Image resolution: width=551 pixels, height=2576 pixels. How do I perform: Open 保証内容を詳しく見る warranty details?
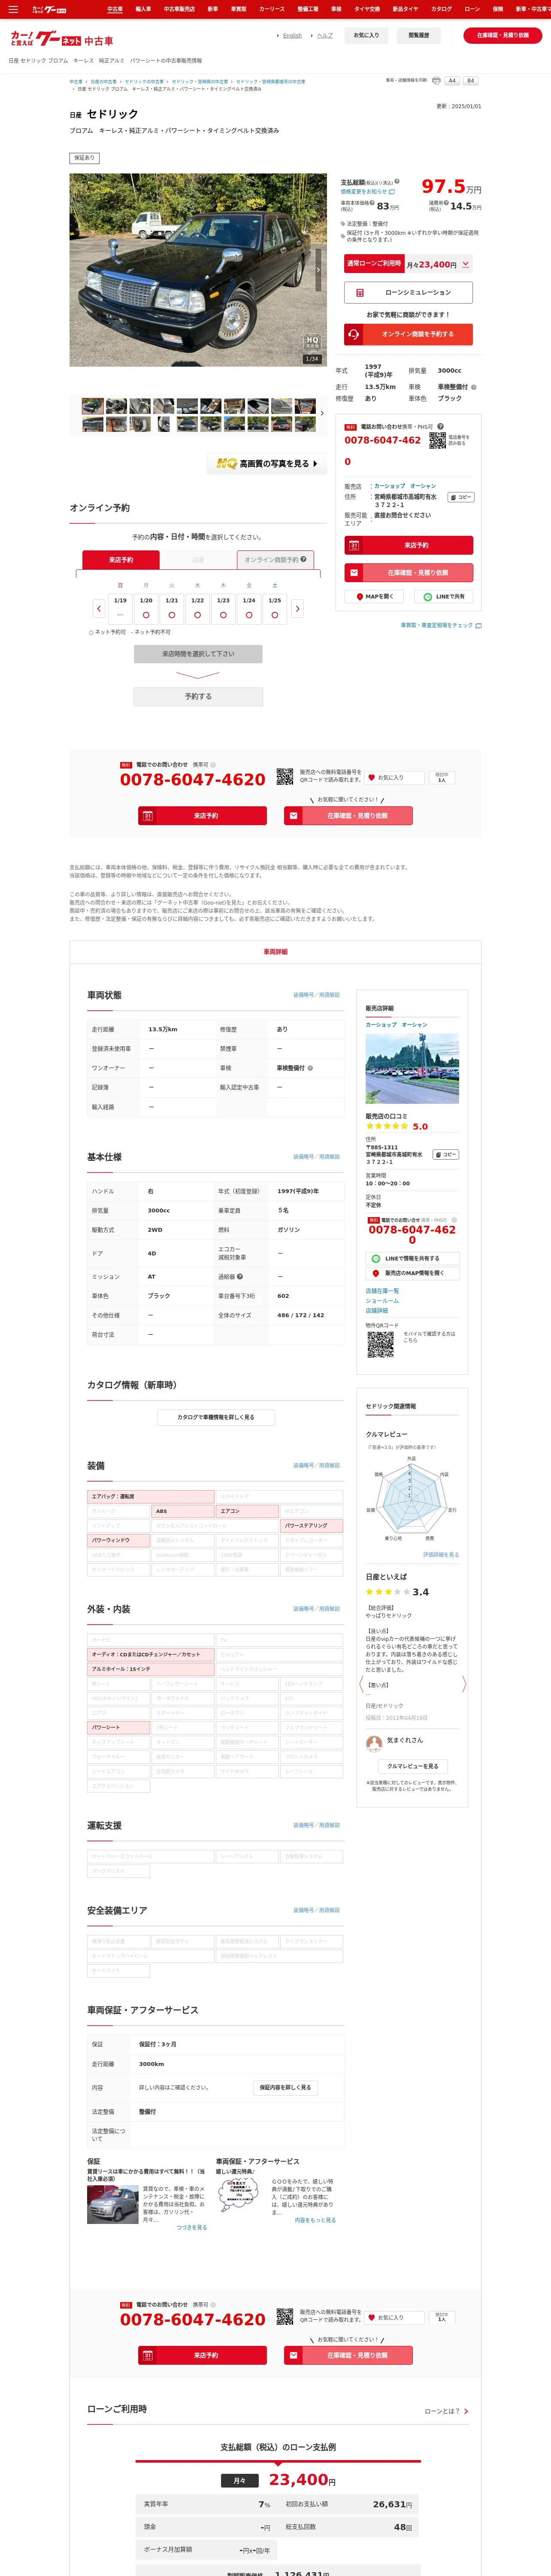285,2087
